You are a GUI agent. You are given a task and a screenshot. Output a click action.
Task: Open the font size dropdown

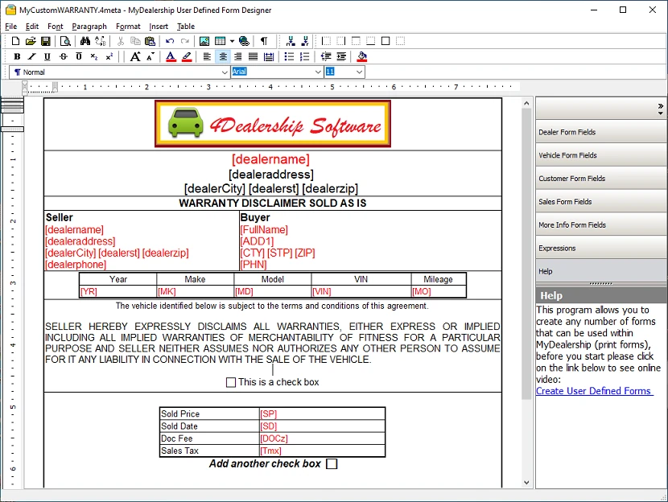359,72
